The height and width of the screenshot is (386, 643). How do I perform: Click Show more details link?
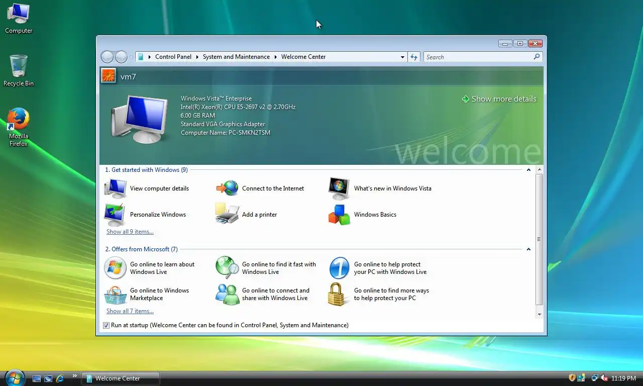point(499,99)
